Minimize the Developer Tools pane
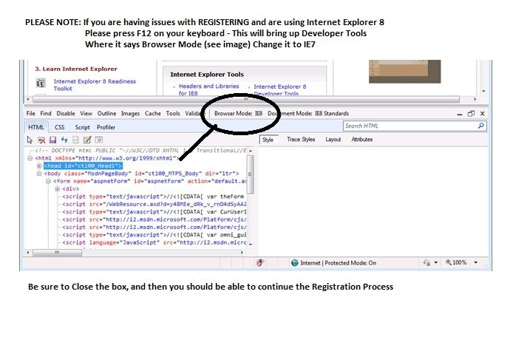This screenshot has height=348, width=513. pos(460,114)
